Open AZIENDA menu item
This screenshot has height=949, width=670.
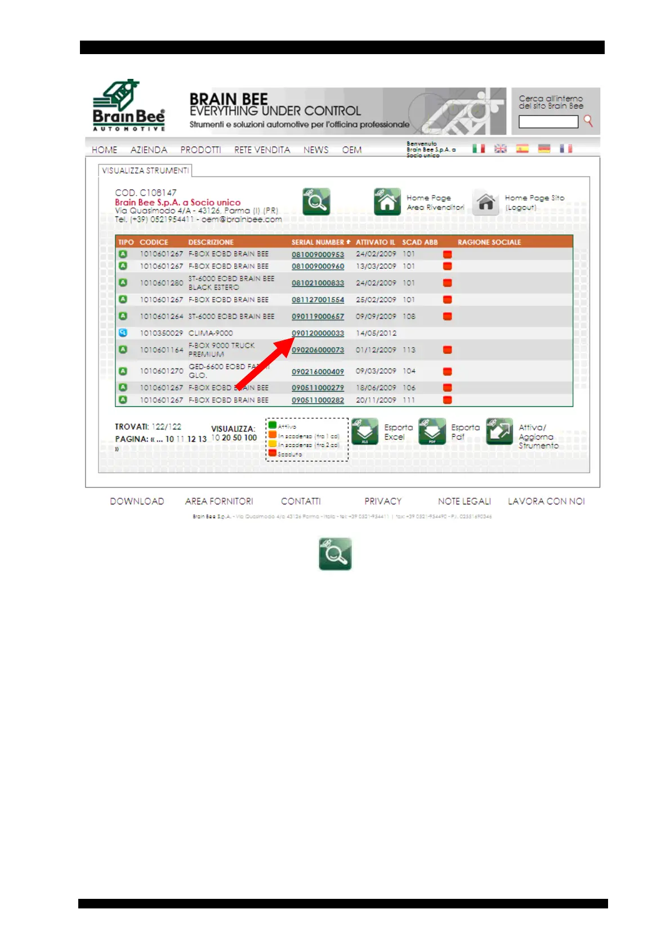[149, 150]
